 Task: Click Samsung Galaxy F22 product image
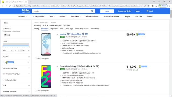click(46, 77)
